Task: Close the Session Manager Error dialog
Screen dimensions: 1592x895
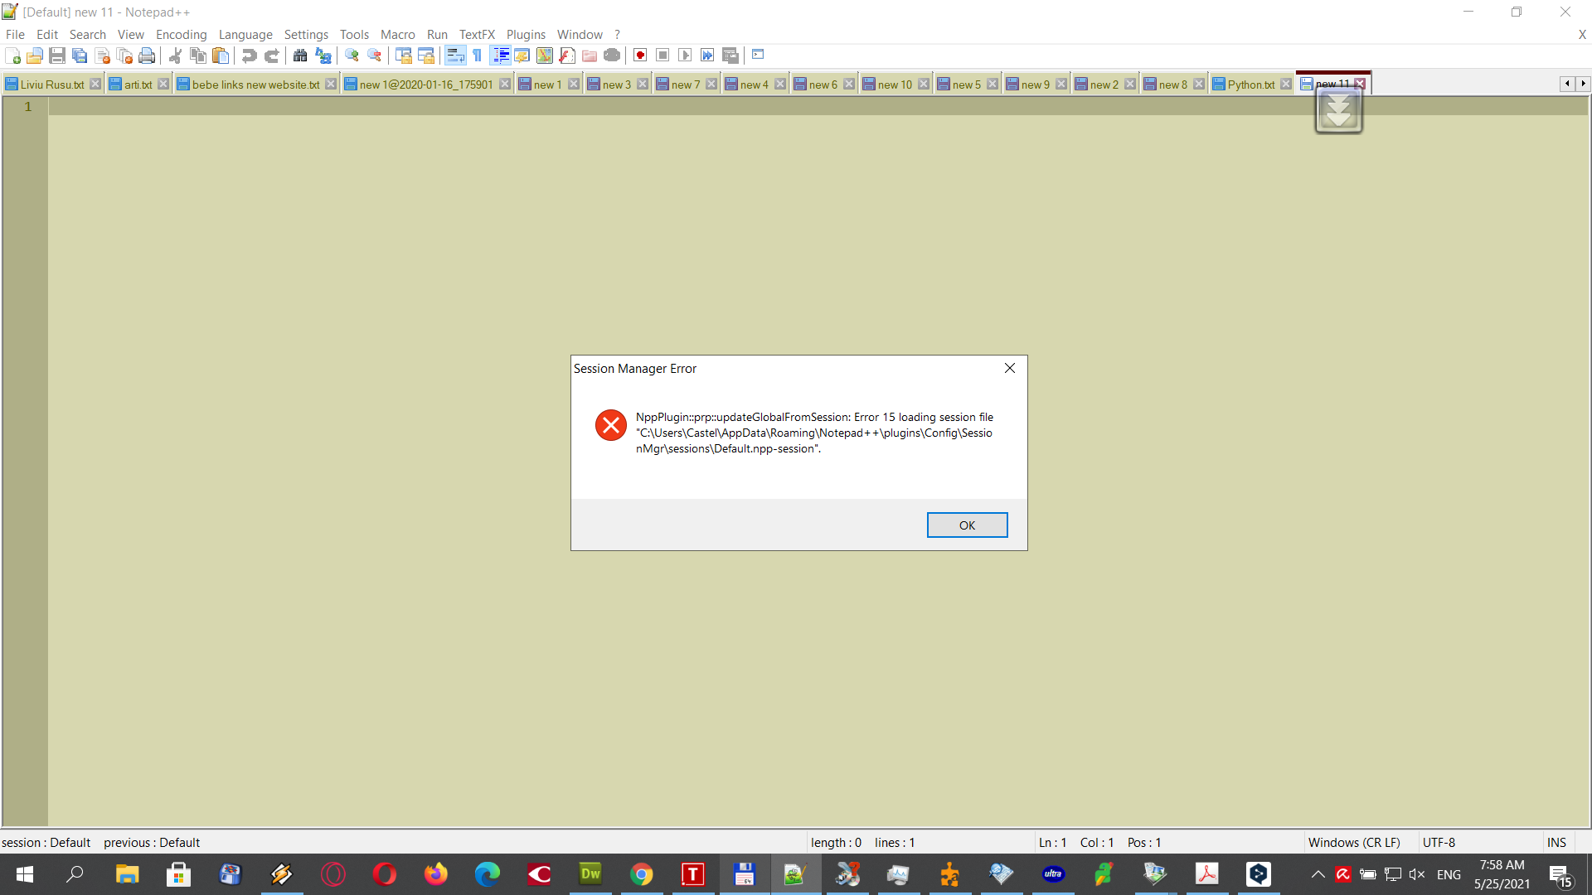Action: [x=1009, y=368]
